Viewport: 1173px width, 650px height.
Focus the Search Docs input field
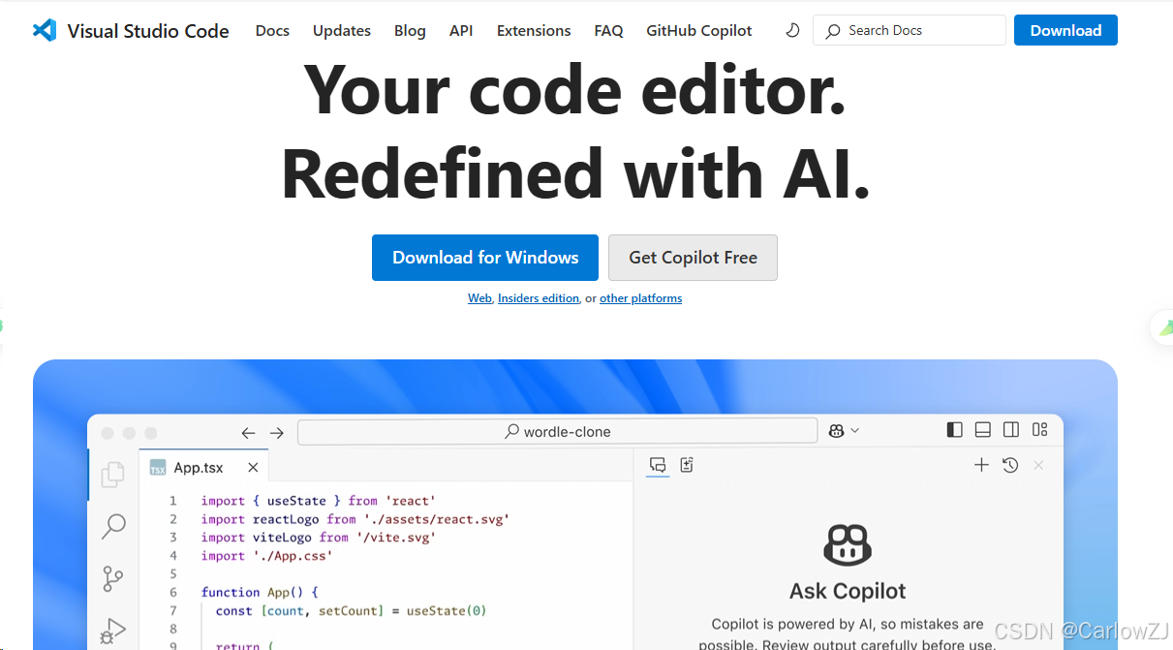click(x=910, y=30)
